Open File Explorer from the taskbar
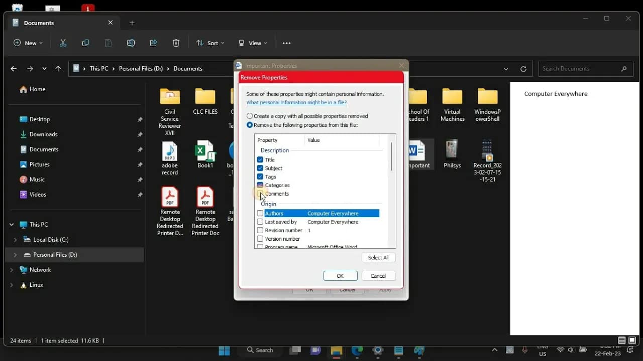Screen dimensions: 643x361 pyautogui.click(x=336, y=350)
